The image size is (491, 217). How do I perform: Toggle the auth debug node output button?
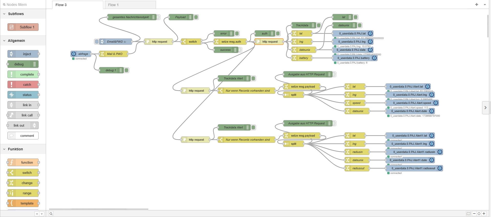click(278, 33)
